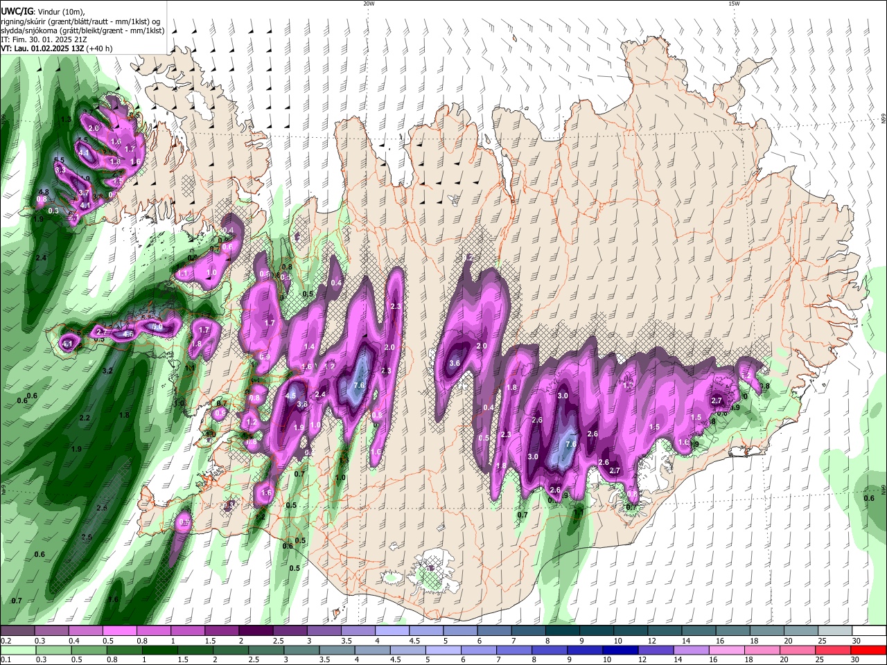Click the red swatch after 30 in the rain legend
This screenshot has height=665, width=887.
(869, 650)
